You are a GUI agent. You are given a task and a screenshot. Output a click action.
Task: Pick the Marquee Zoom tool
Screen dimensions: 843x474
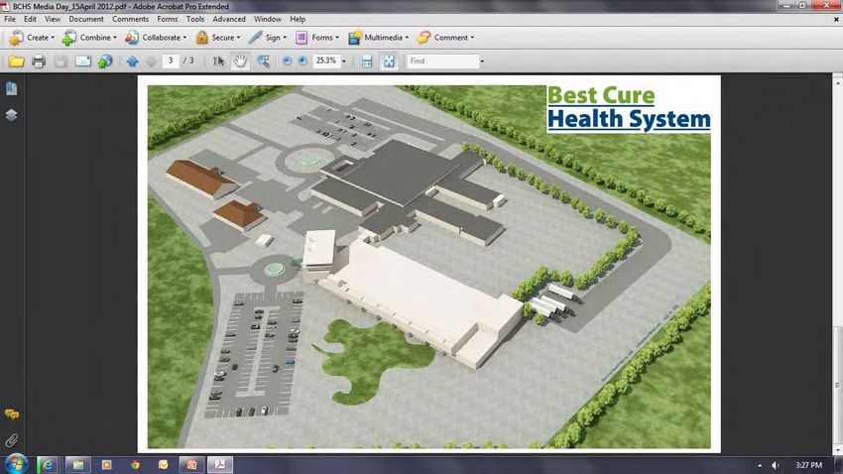click(263, 61)
